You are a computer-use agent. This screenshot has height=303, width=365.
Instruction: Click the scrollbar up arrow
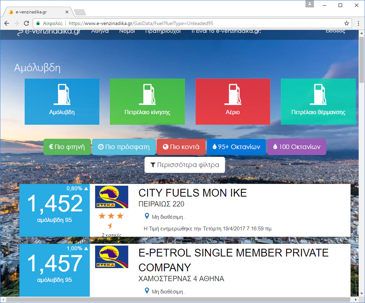[361, 33]
